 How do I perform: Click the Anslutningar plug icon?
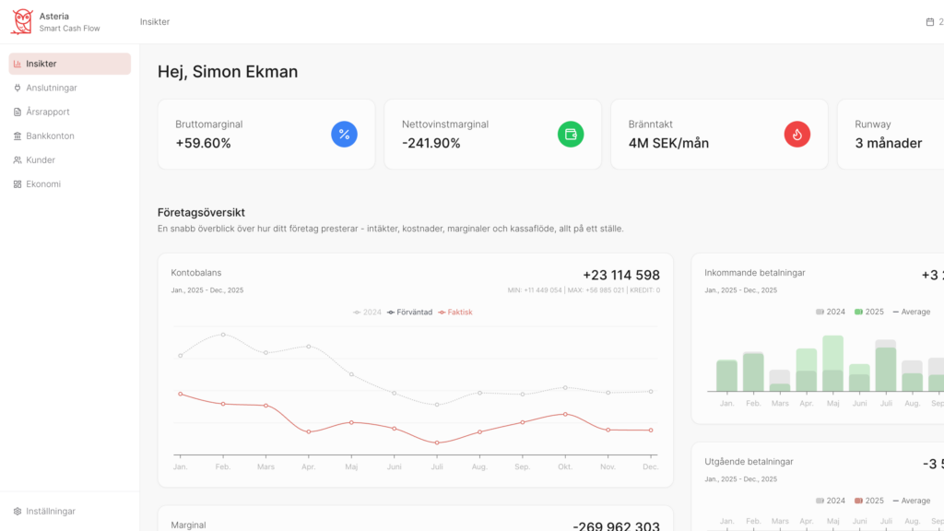(18, 88)
